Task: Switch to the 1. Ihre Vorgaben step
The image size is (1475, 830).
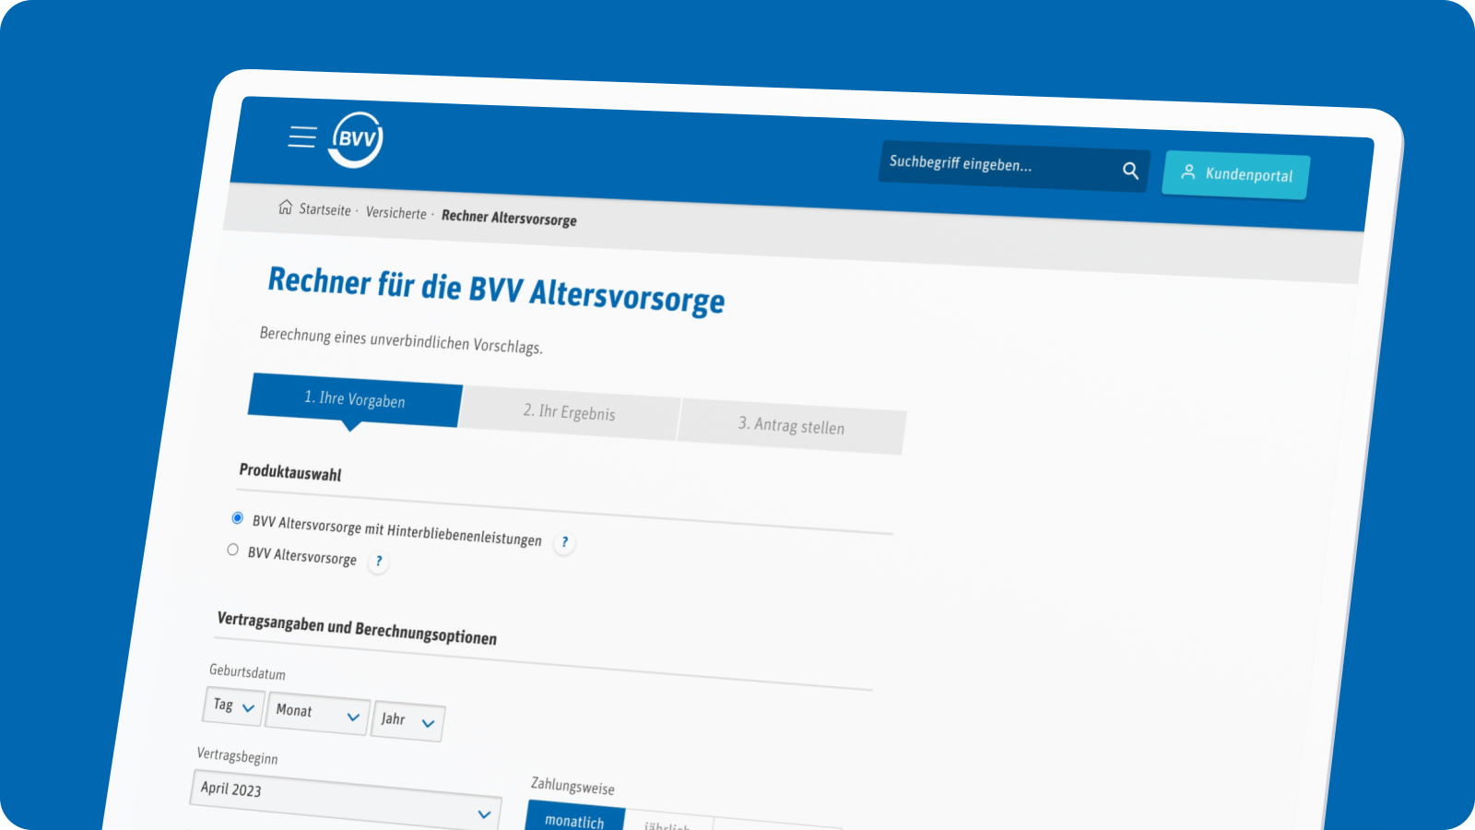Action: click(x=355, y=400)
